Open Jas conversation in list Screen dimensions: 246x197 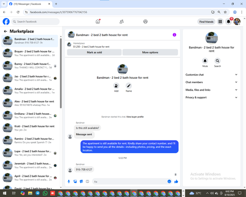click(30, 78)
